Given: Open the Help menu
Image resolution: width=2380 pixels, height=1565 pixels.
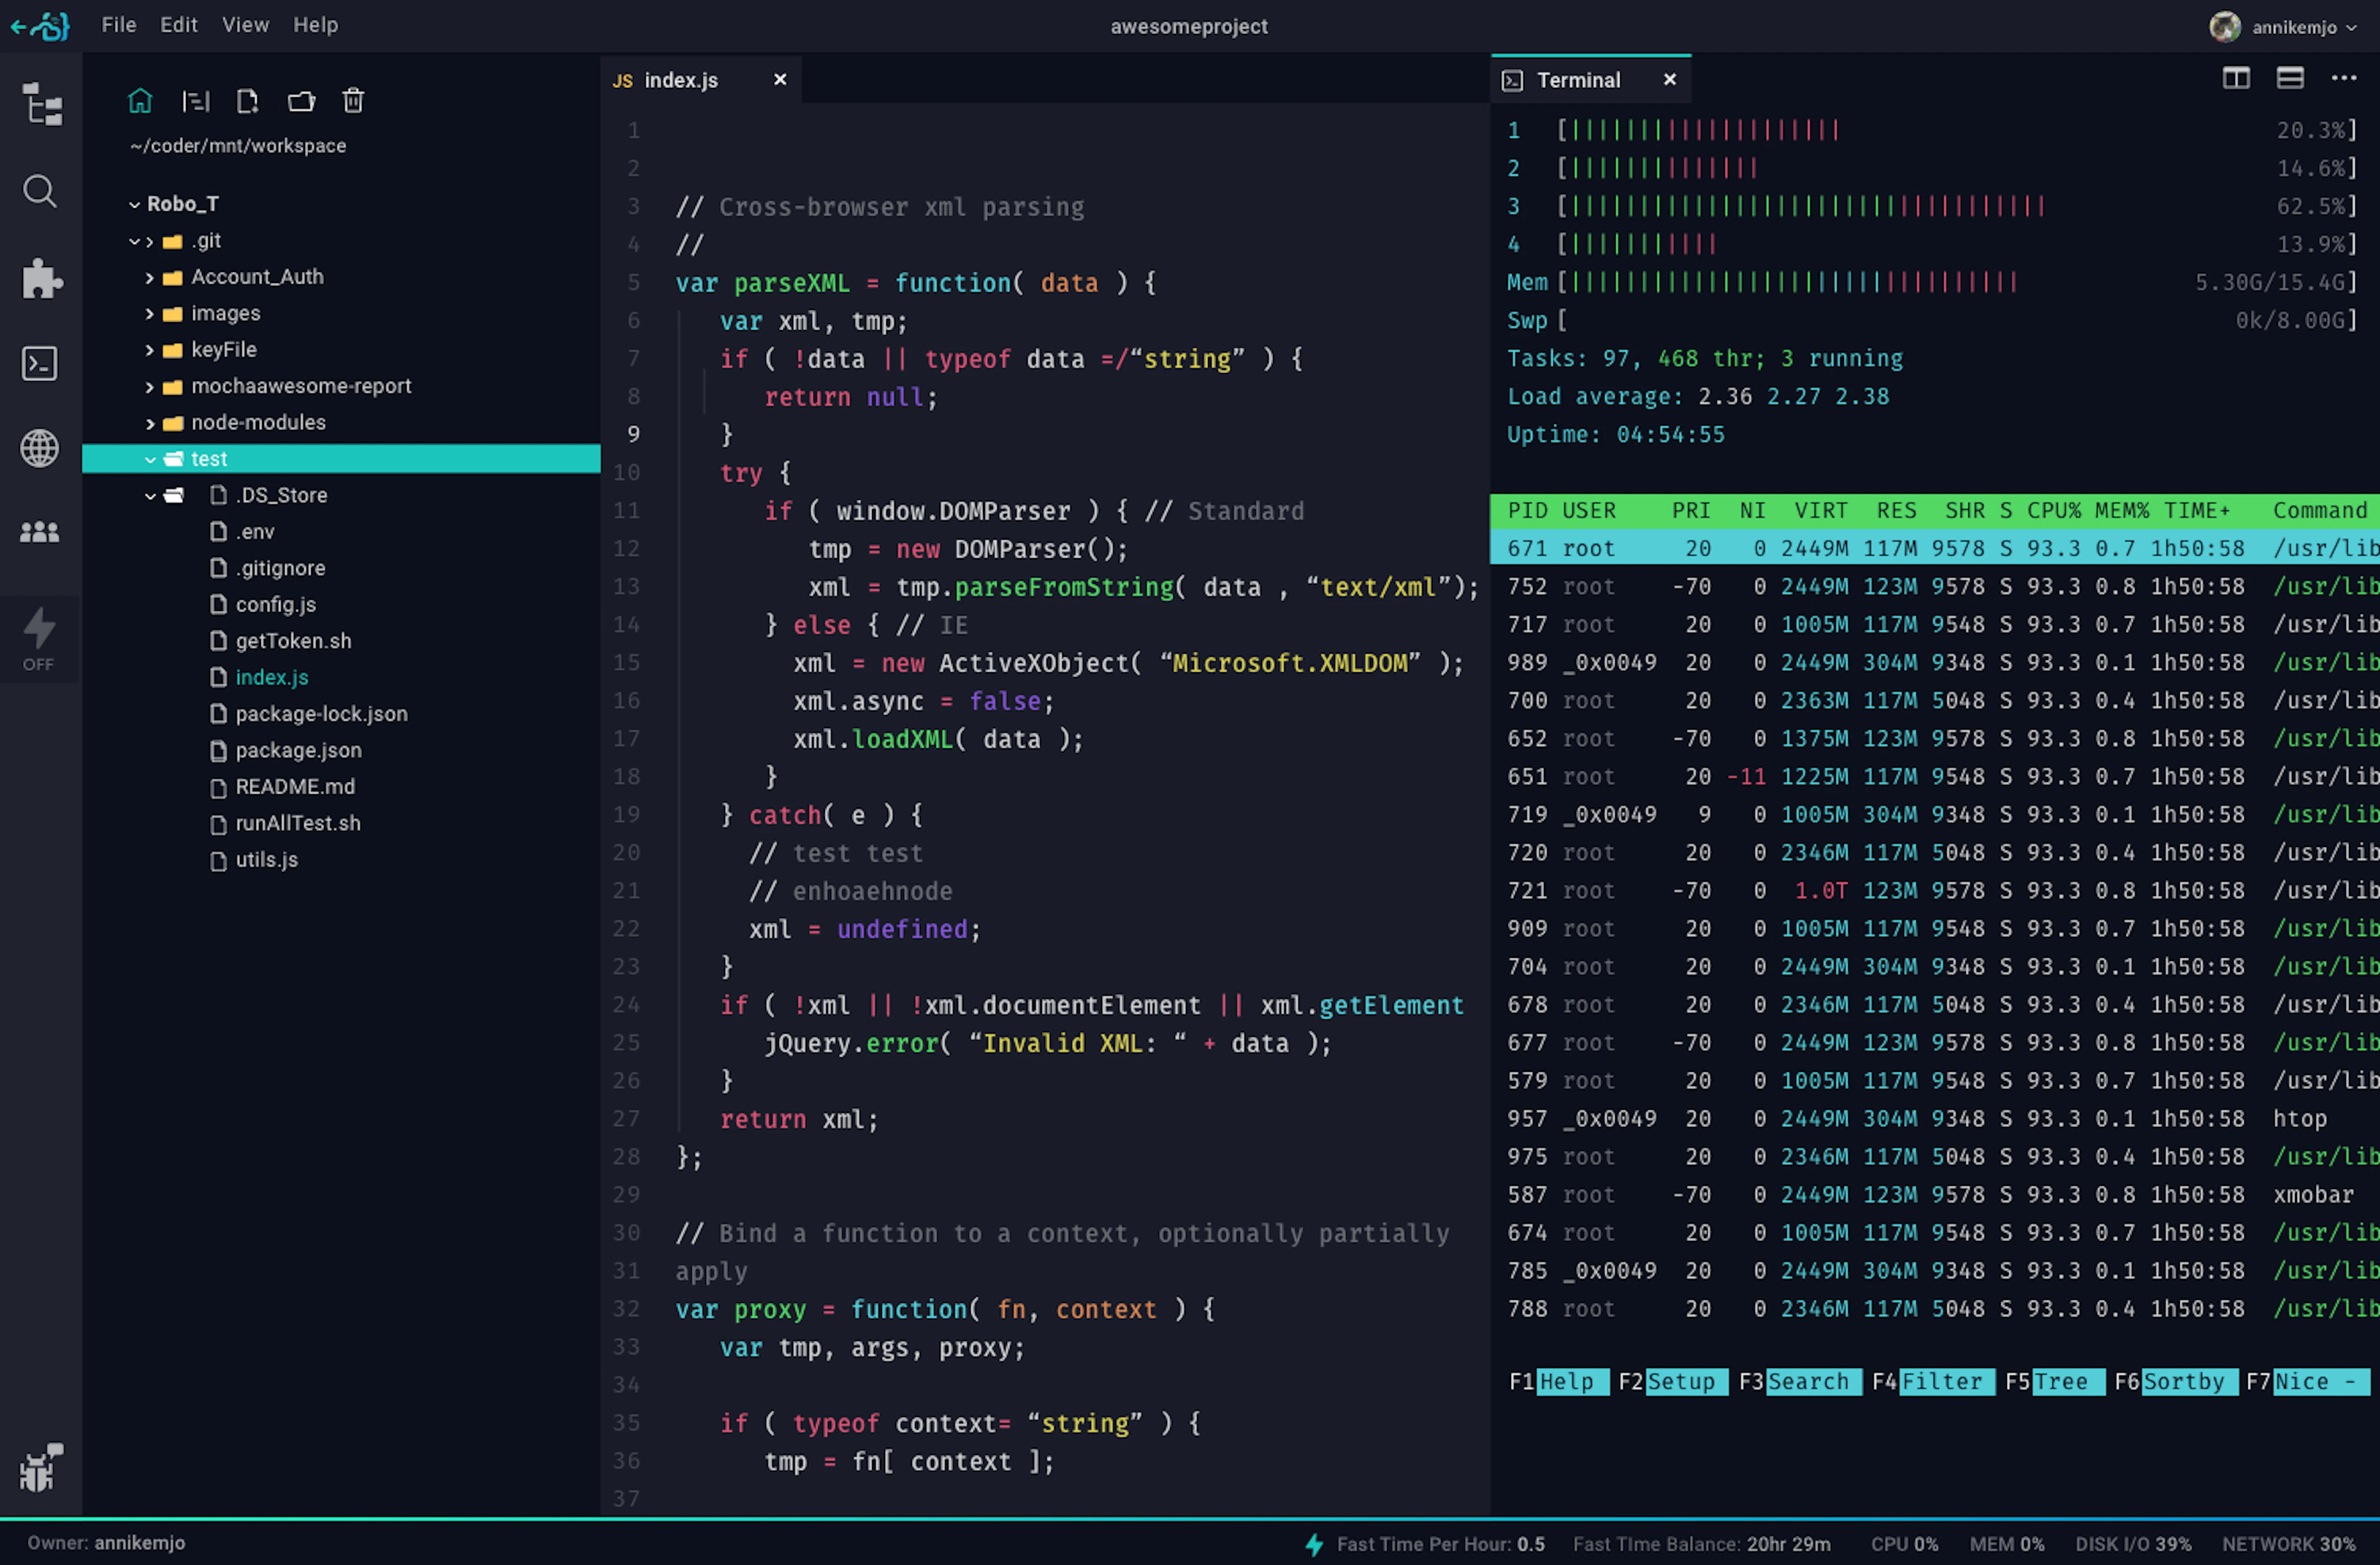Looking at the screenshot, I should pos(315,25).
